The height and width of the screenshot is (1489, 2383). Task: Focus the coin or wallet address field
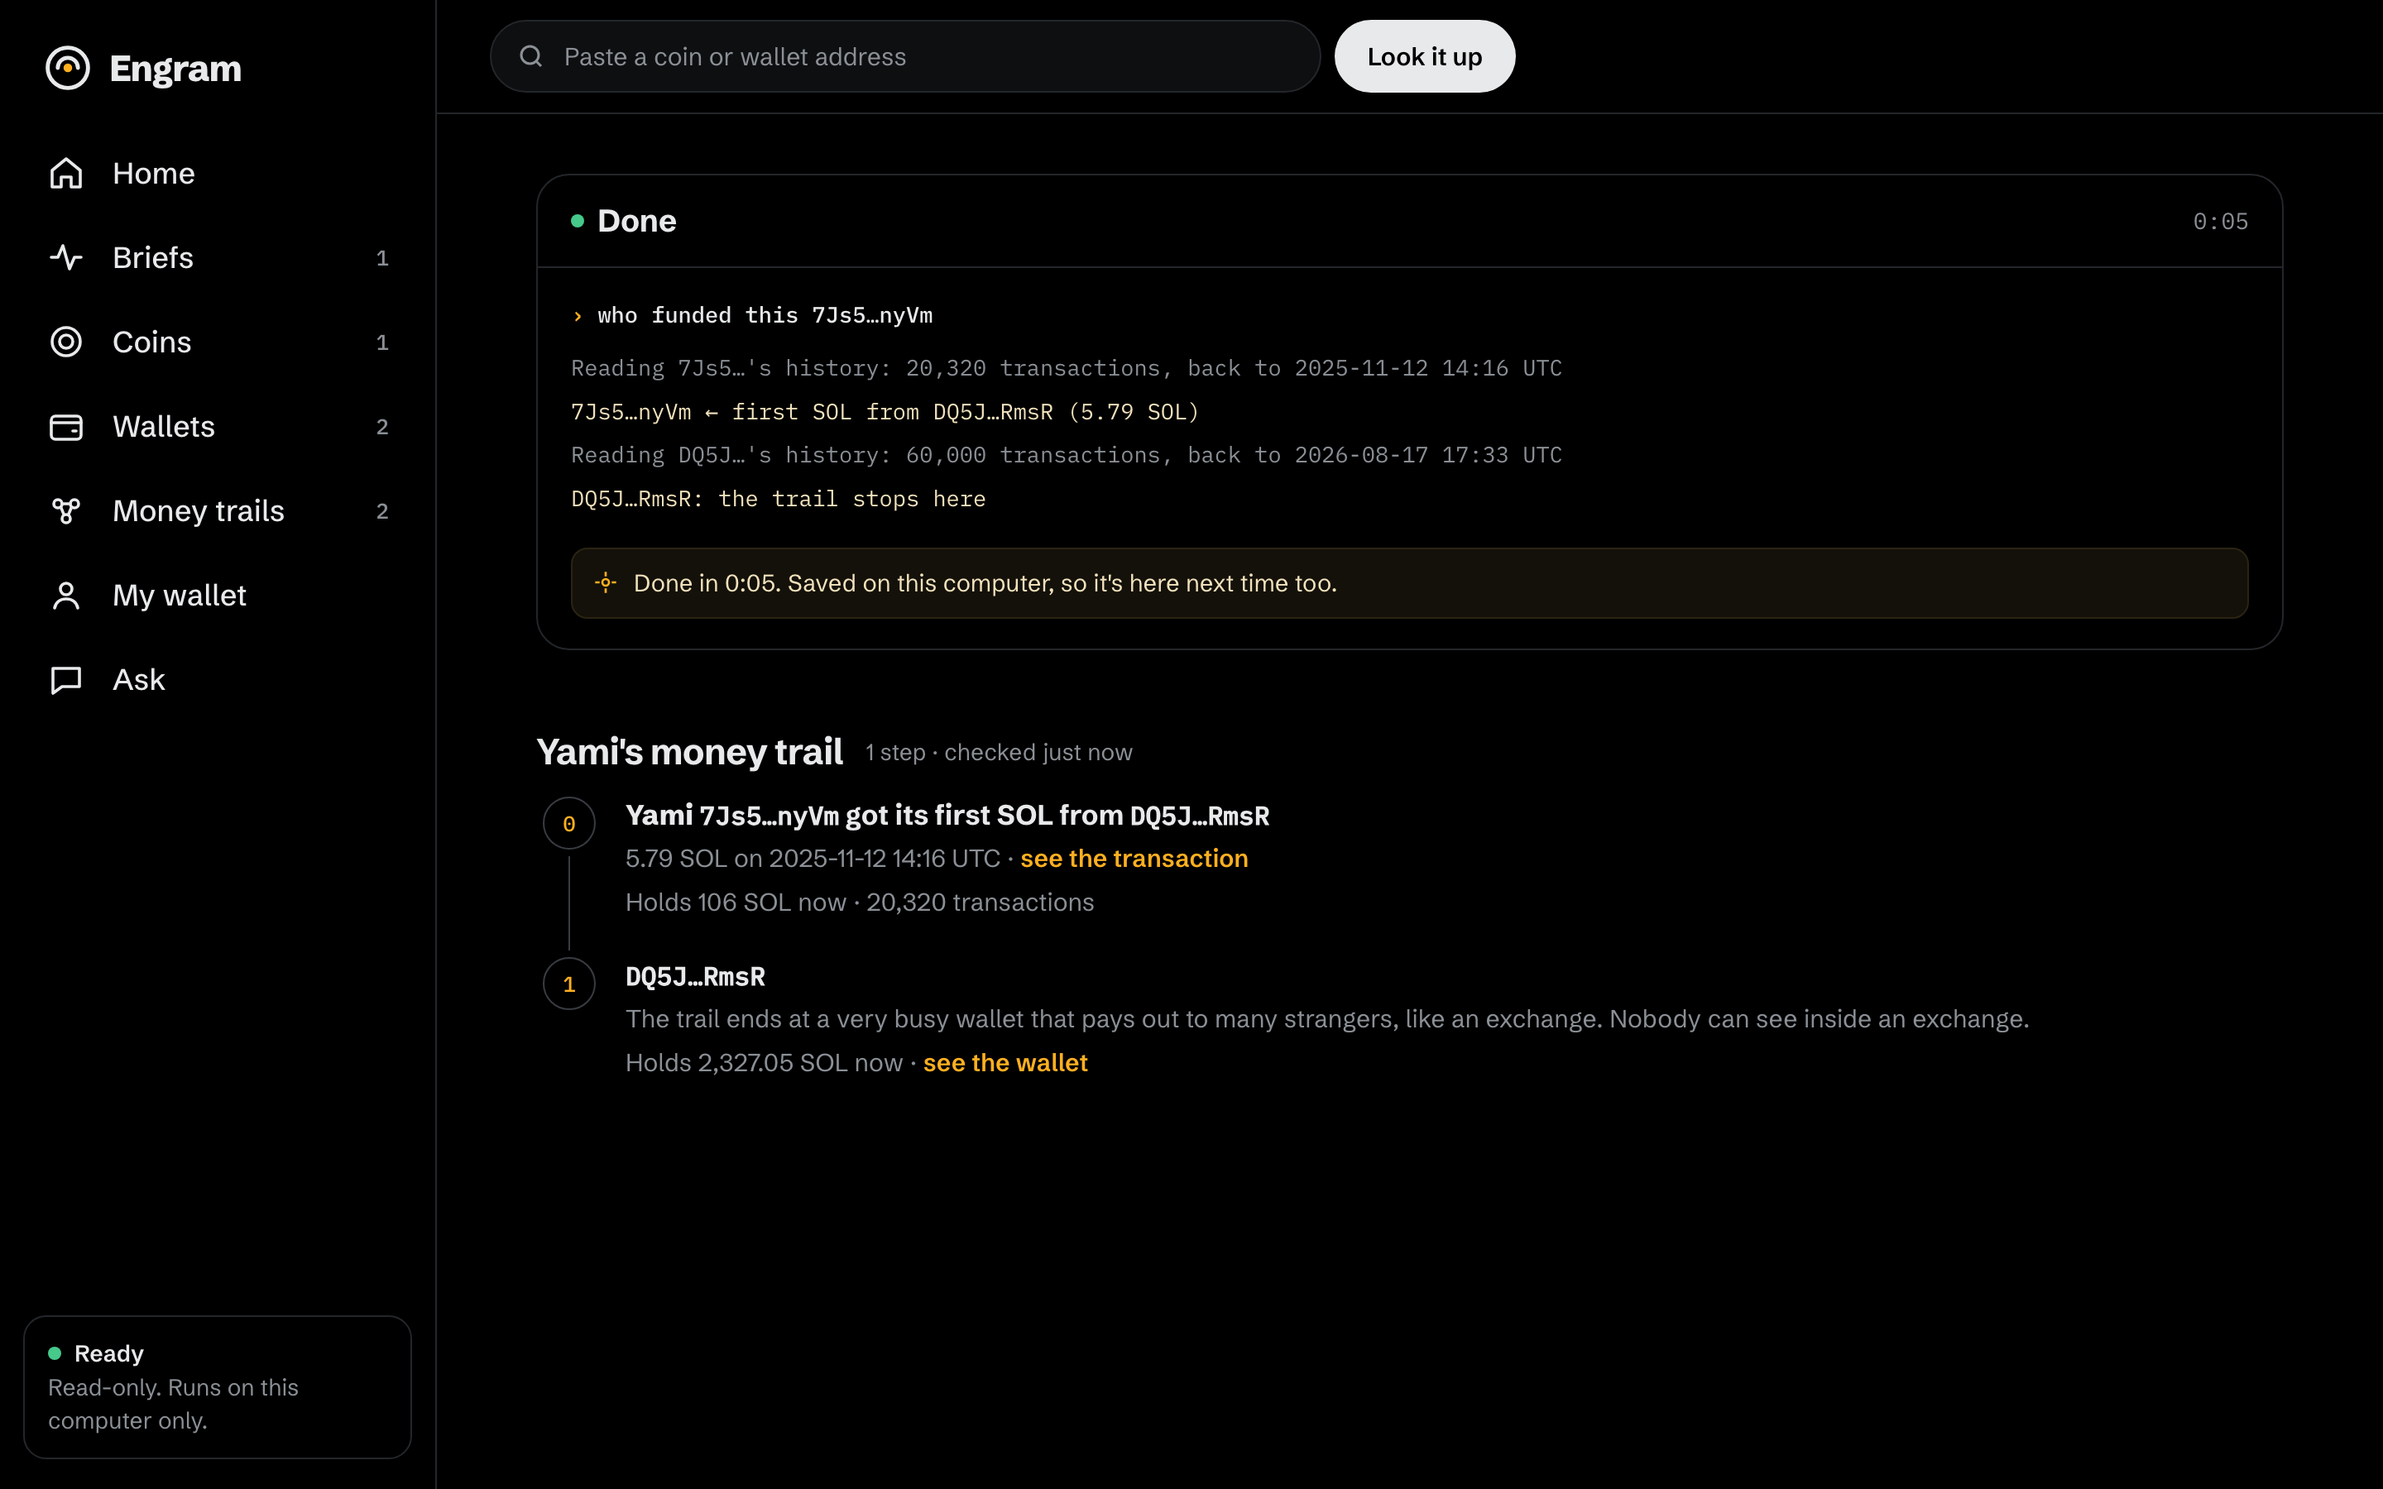coord(905,56)
